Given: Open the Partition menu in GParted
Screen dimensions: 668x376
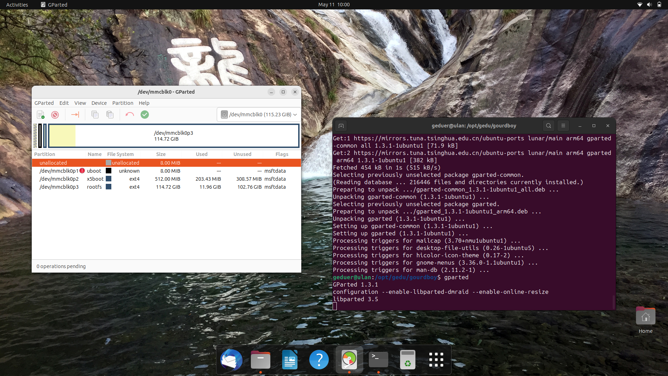Looking at the screenshot, I should (x=123, y=103).
